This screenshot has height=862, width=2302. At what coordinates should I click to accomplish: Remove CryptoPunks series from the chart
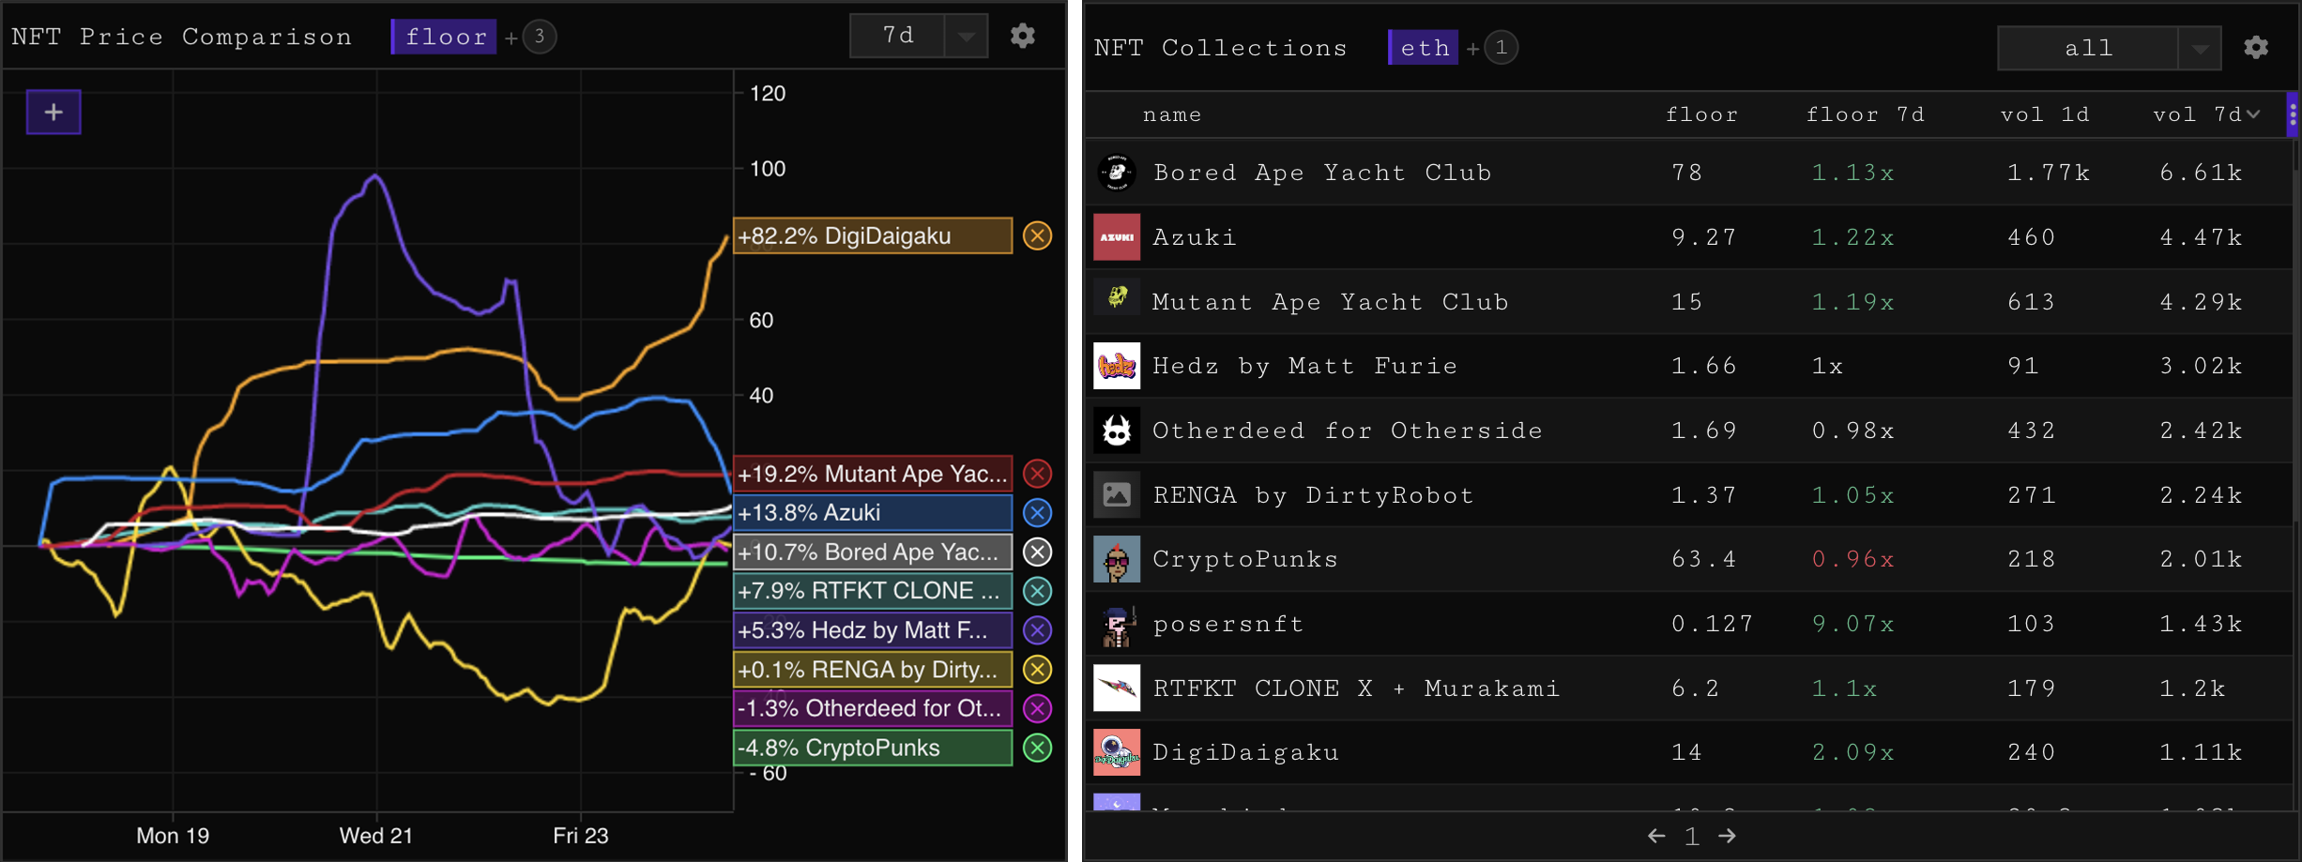pos(1037,748)
